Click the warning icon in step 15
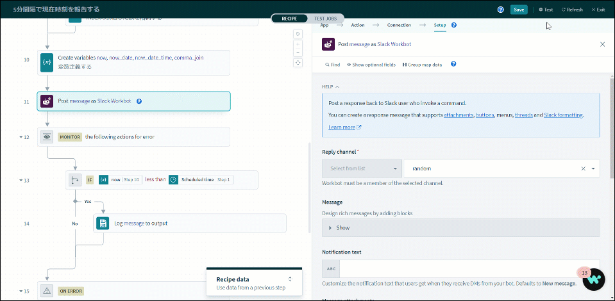615x301 pixels. coord(47,291)
